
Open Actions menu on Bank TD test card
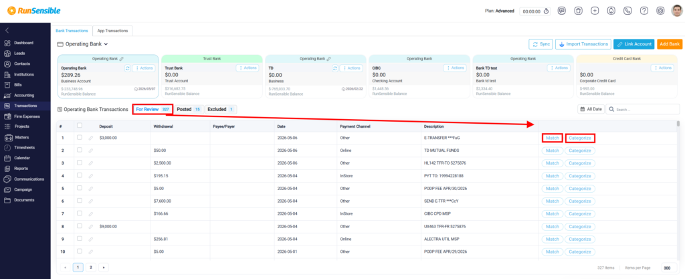(559, 68)
